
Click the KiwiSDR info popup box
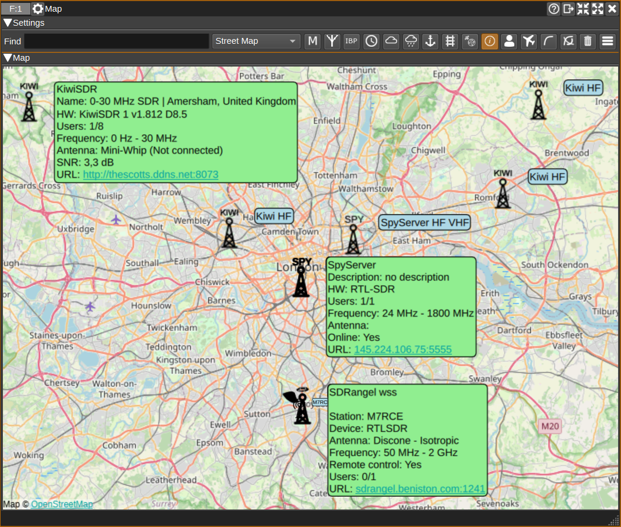coord(176,132)
